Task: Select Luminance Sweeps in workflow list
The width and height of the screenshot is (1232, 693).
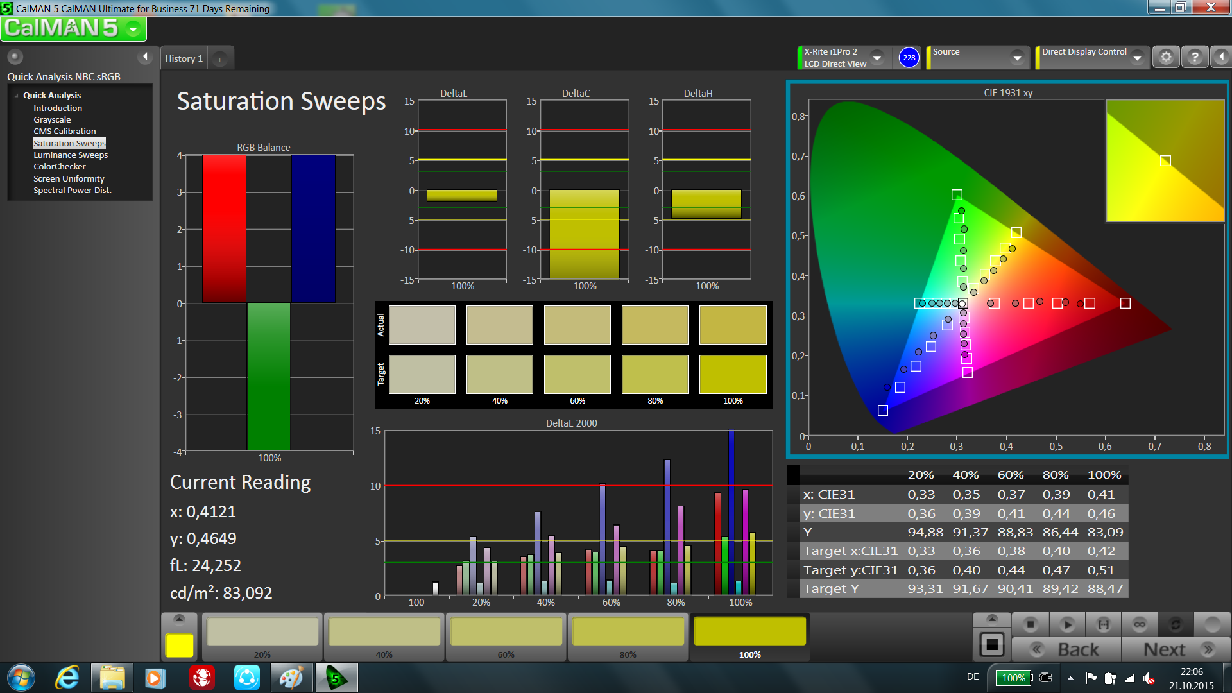Action: coord(71,155)
